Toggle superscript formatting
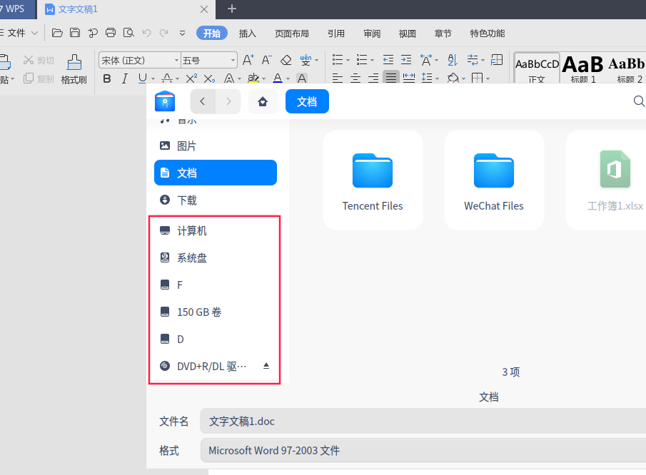Image resolution: width=646 pixels, height=475 pixels. (191, 78)
